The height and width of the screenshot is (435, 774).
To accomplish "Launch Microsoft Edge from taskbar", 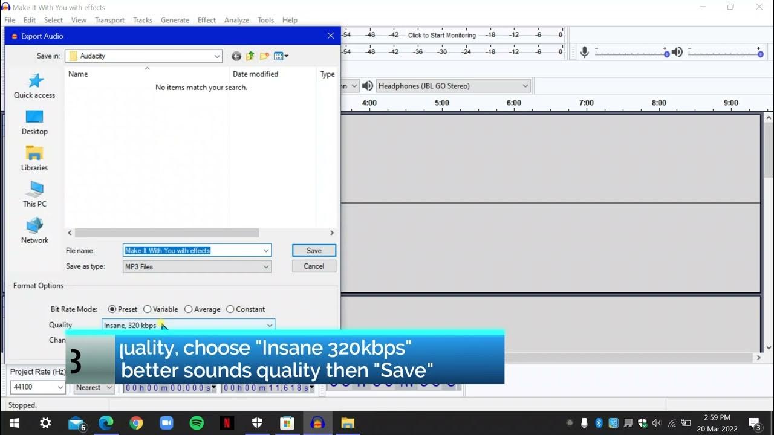I will point(106,423).
